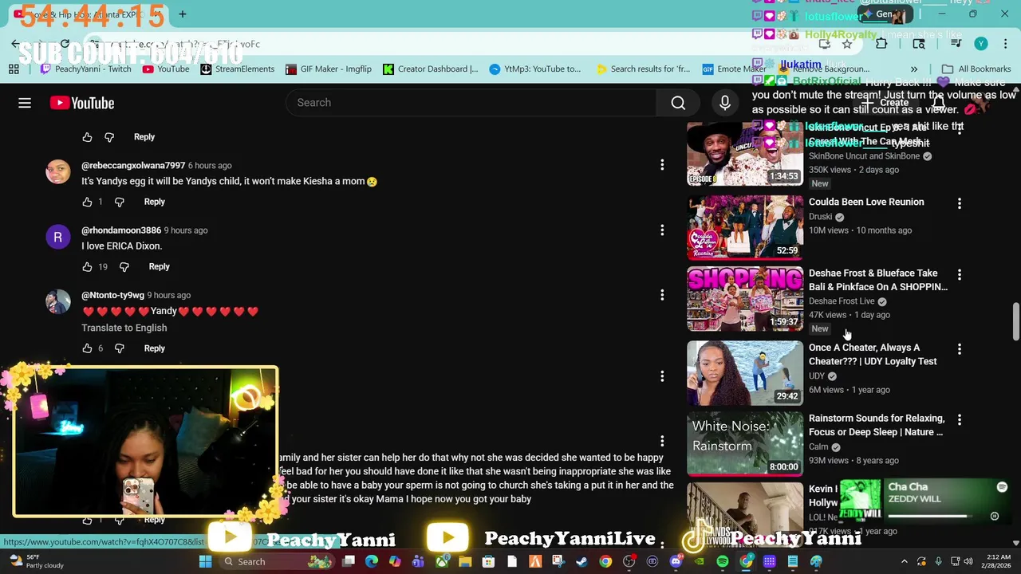Open the Chrome apps grid shortcut
The width and height of the screenshot is (1021, 574).
click(14, 69)
